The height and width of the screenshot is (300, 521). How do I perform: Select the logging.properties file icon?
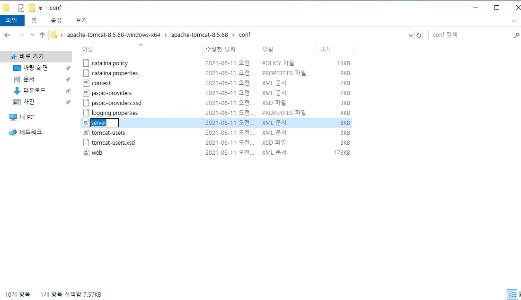click(x=86, y=113)
